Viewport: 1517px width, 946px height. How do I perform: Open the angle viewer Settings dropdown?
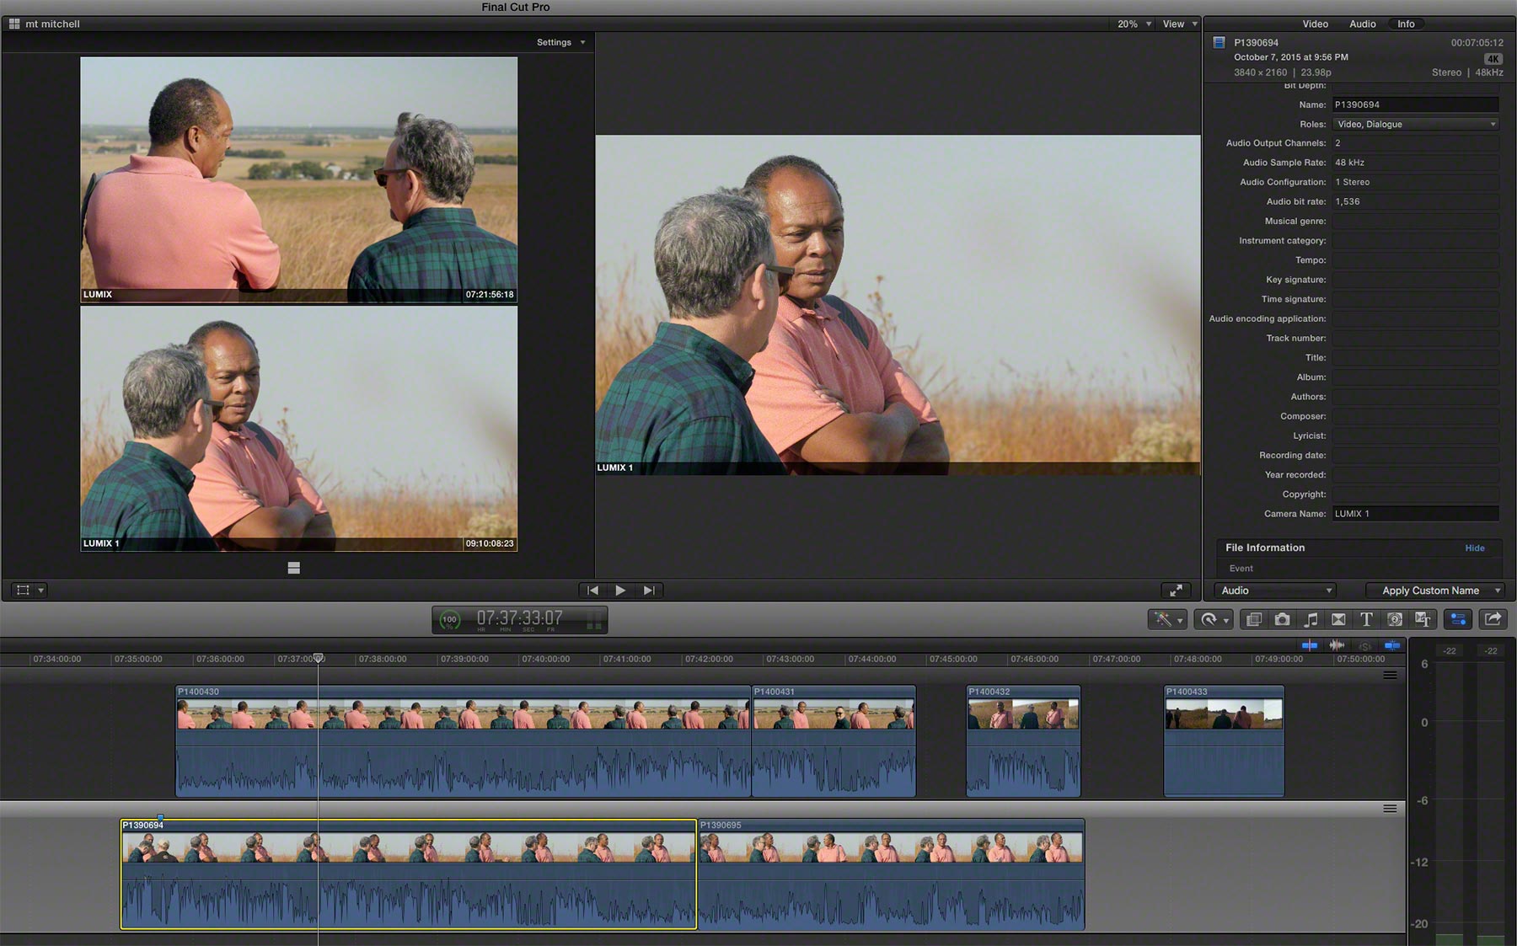pyautogui.click(x=560, y=42)
